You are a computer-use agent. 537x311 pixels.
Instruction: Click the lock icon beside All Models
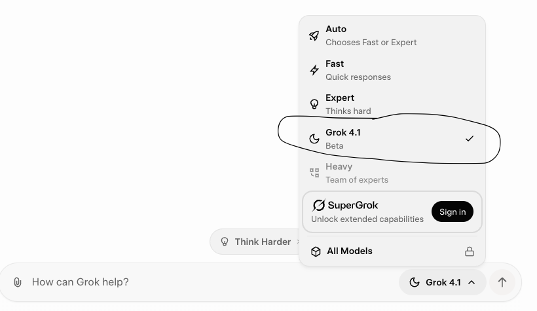[469, 251]
